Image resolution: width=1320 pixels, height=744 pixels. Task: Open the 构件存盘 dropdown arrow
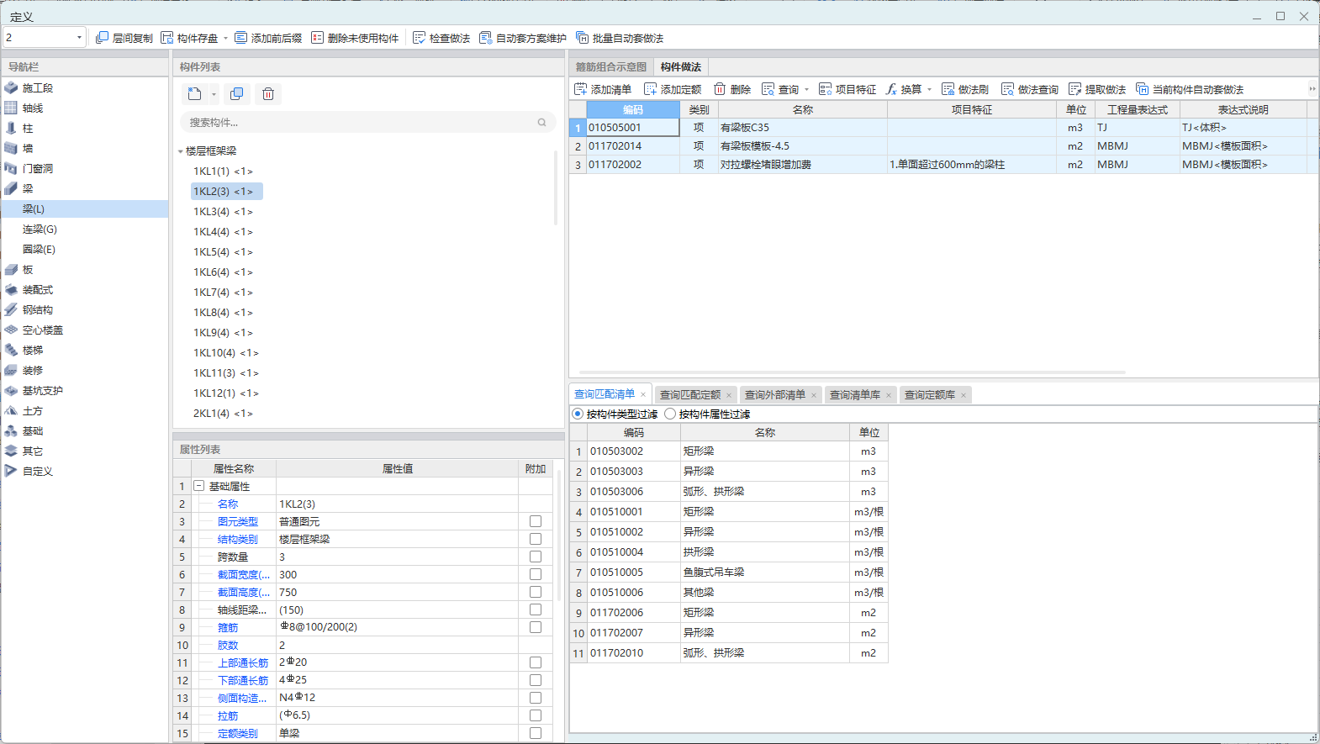tap(225, 38)
